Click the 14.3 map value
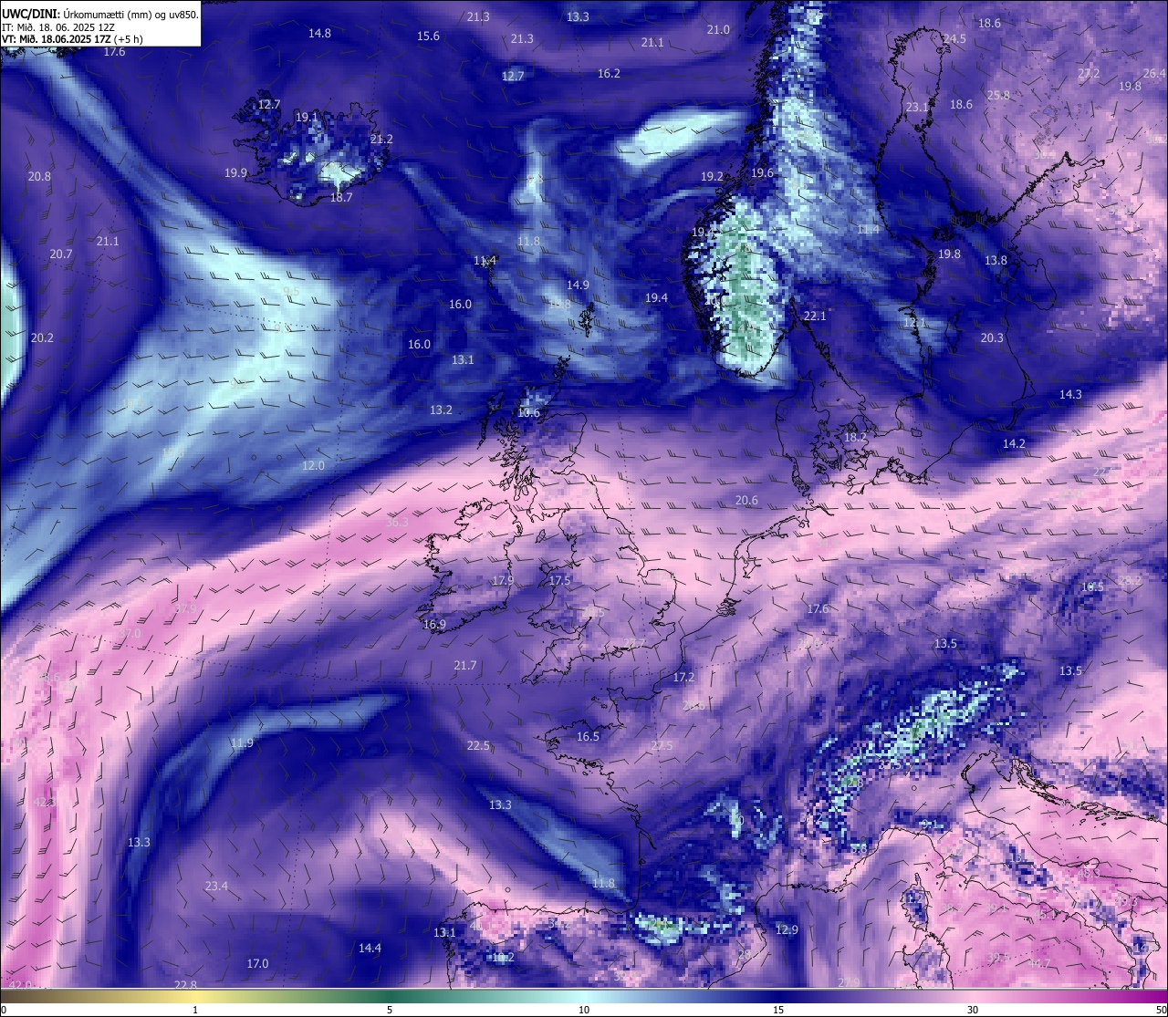1168x1017 pixels. tap(1070, 394)
